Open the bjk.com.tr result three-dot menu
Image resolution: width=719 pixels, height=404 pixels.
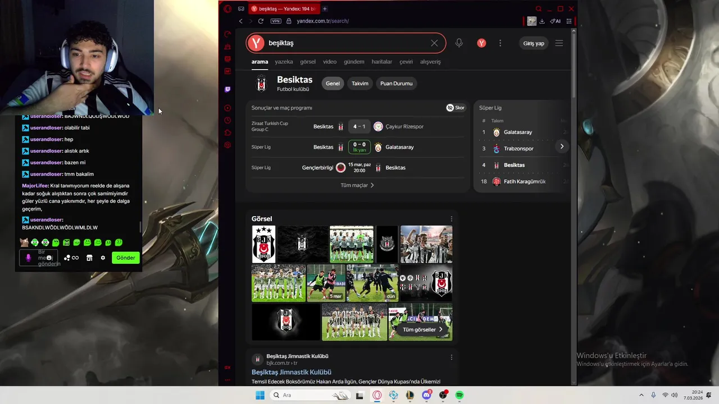click(451, 357)
